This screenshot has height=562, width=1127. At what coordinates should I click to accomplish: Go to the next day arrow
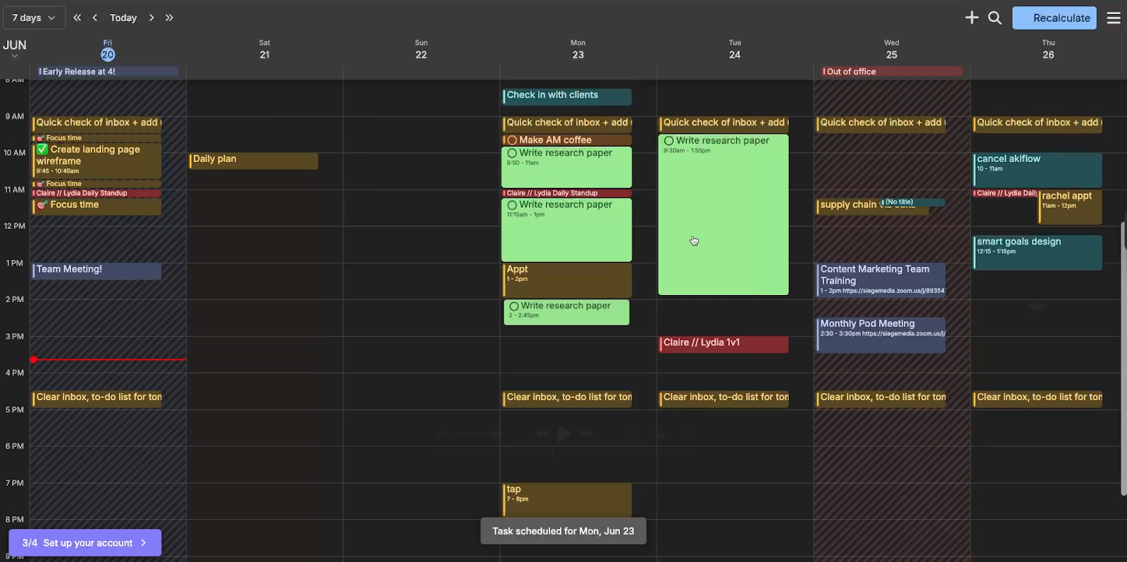[151, 18]
